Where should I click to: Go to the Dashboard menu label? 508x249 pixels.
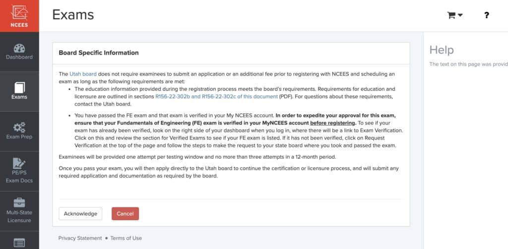[x=19, y=57]
